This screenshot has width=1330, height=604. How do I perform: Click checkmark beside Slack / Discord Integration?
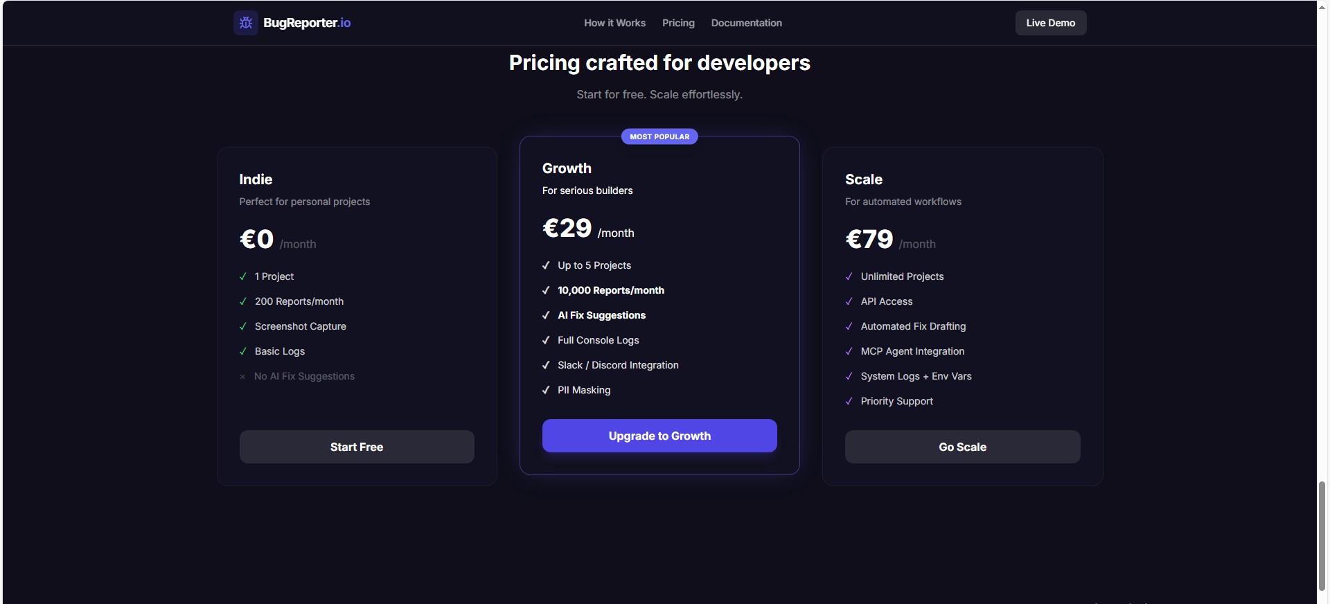coord(546,365)
